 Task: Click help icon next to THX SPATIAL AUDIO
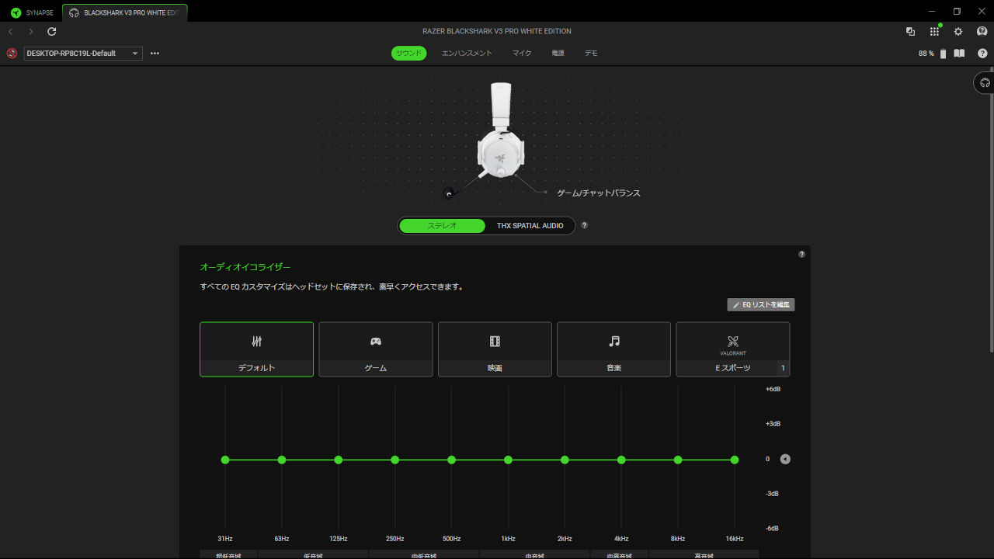[x=584, y=225]
